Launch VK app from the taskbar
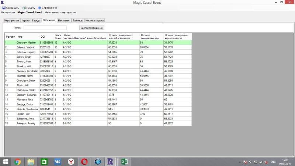This screenshot has width=295, height=166. [57, 162]
